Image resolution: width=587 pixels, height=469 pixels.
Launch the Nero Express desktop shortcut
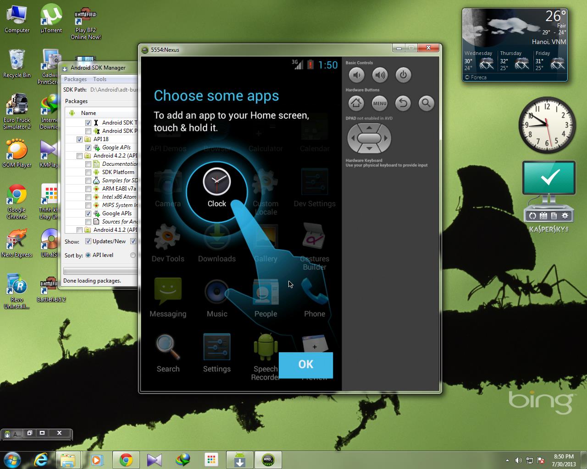[17, 244]
